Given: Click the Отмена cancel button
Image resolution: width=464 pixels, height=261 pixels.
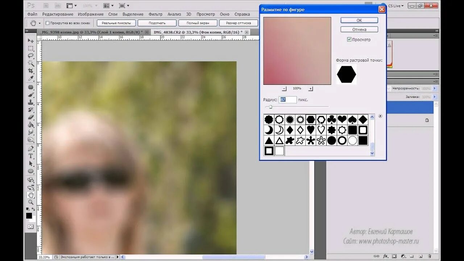Looking at the screenshot, I should [x=359, y=29].
